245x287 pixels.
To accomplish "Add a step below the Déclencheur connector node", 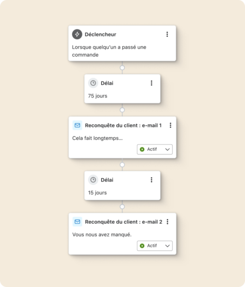I will [x=122, y=68].
